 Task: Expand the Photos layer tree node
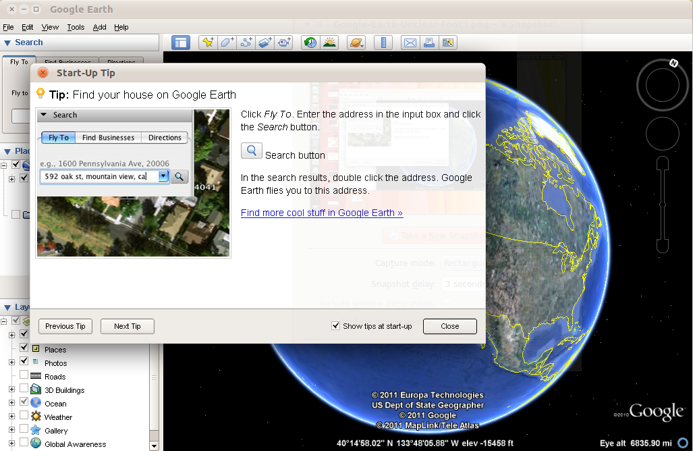[12, 363]
